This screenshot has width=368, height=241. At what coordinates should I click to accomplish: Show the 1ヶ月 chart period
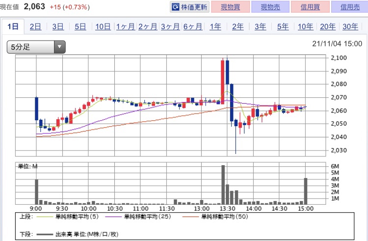[125, 27]
